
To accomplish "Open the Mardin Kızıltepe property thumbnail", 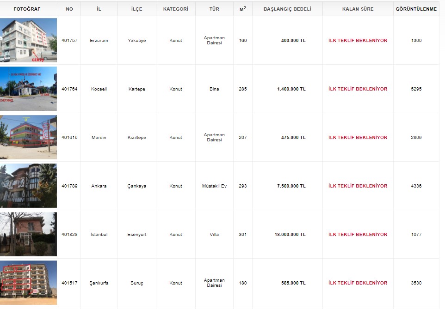I will [x=29, y=137].
